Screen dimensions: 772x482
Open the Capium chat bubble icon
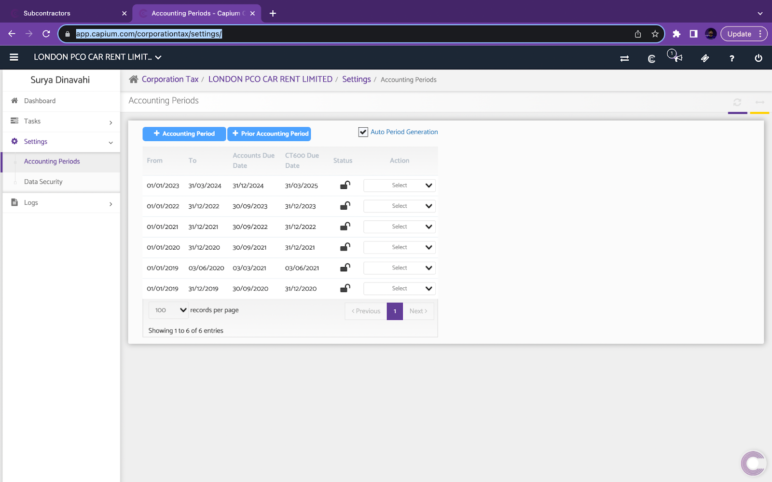click(x=753, y=464)
